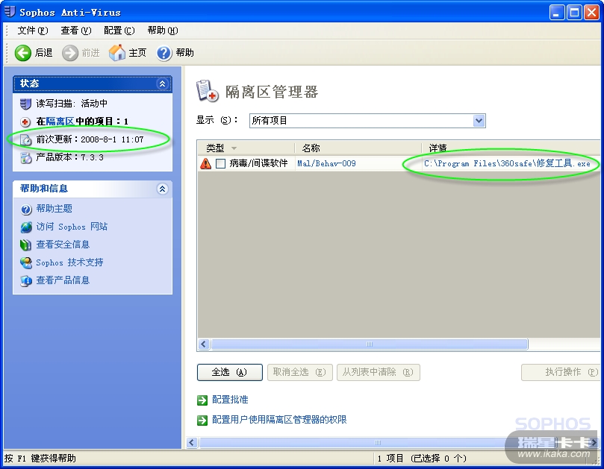Click green arrow icon beside 配置批准
This screenshot has height=469, width=604.
pos(202,400)
